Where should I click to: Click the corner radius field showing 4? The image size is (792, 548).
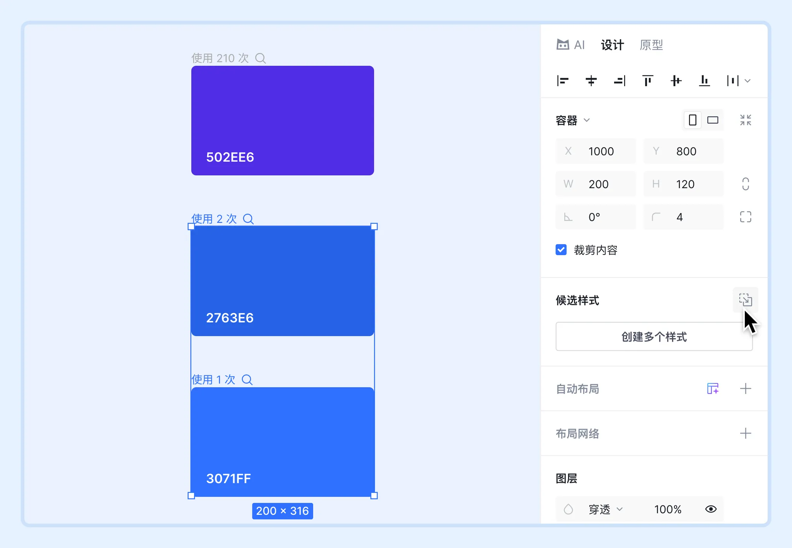click(x=683, y=217)
